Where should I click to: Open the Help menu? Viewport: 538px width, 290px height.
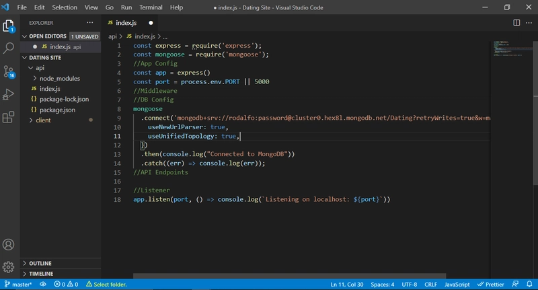[x=176, y=7]
